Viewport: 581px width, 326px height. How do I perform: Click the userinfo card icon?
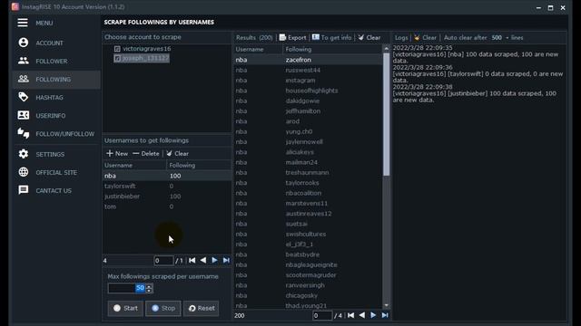tap(24, 115)
